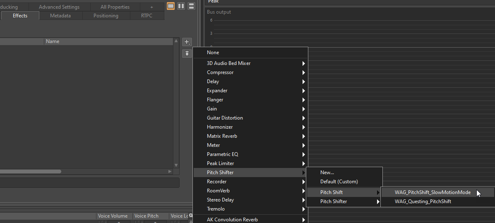Click the Name column header
Viewport: 495px width, 223px height.
pyautogui.click(x=53, y=41)
